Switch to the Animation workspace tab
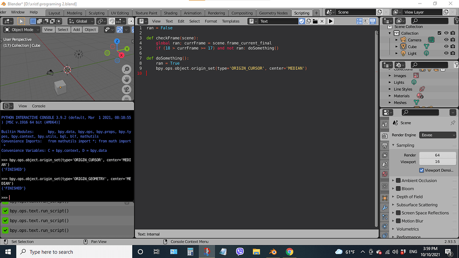The height and width of the screenshot is (258, 459). click(x=192, y=13)
